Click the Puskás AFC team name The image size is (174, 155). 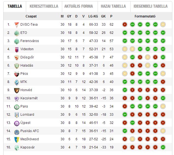coord(30,131)
